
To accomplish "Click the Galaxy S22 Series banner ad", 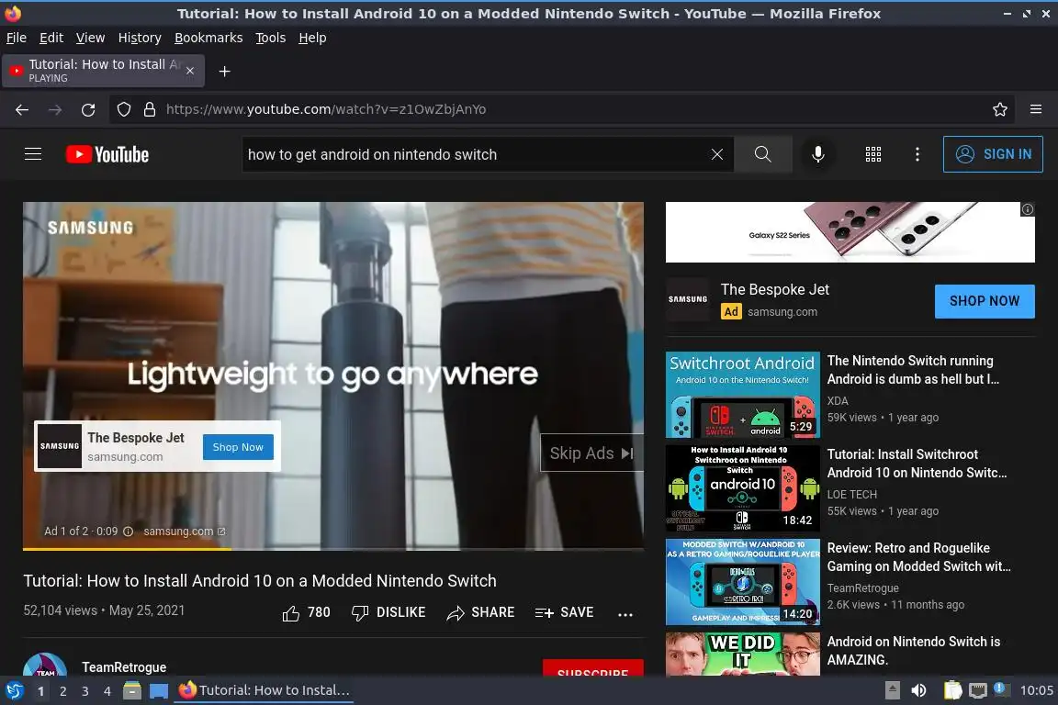I will tap(850, 232).
